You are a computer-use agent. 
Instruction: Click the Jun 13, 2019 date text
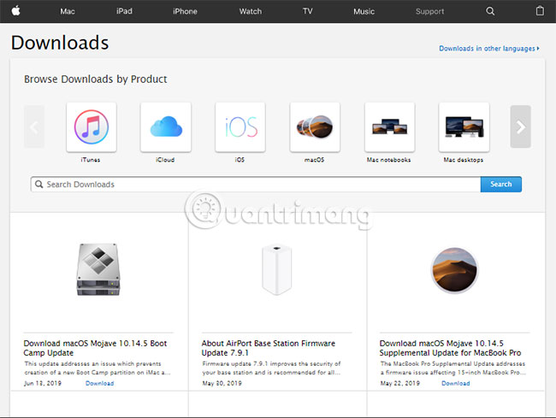coord(43,383)
